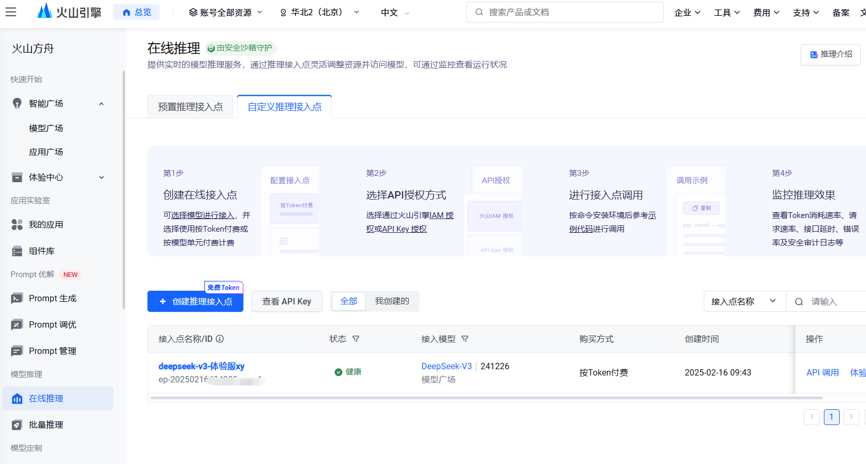
Task: Open the 推理介绍 button
Action: (831, 54)
